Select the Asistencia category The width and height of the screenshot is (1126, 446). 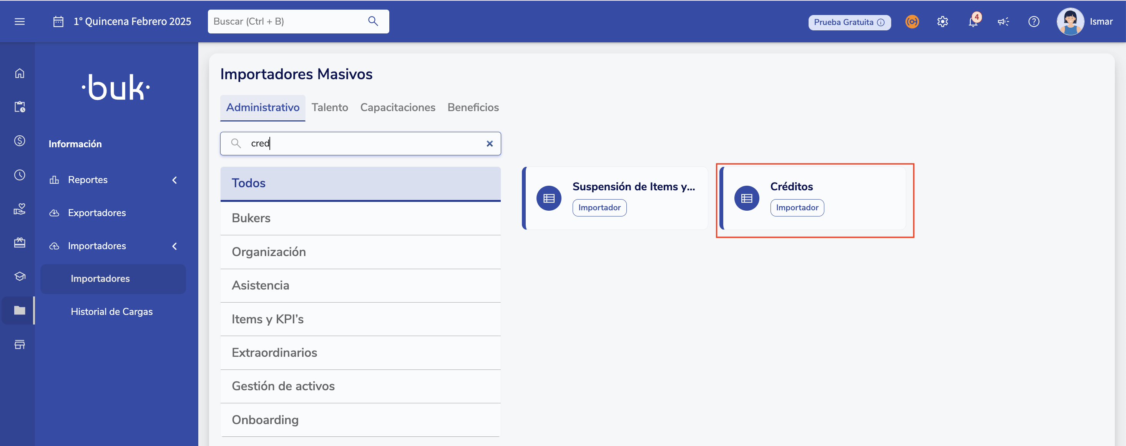(x=261, y=286)
